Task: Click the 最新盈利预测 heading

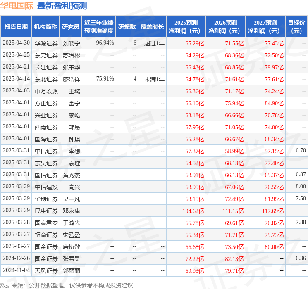Action: 62,6
